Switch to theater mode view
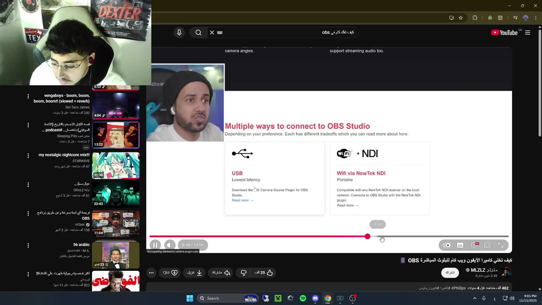 [487, 245]
